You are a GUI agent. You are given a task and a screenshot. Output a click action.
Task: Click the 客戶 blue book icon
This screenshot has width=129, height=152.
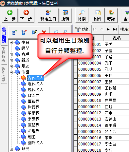coord(17,54)
